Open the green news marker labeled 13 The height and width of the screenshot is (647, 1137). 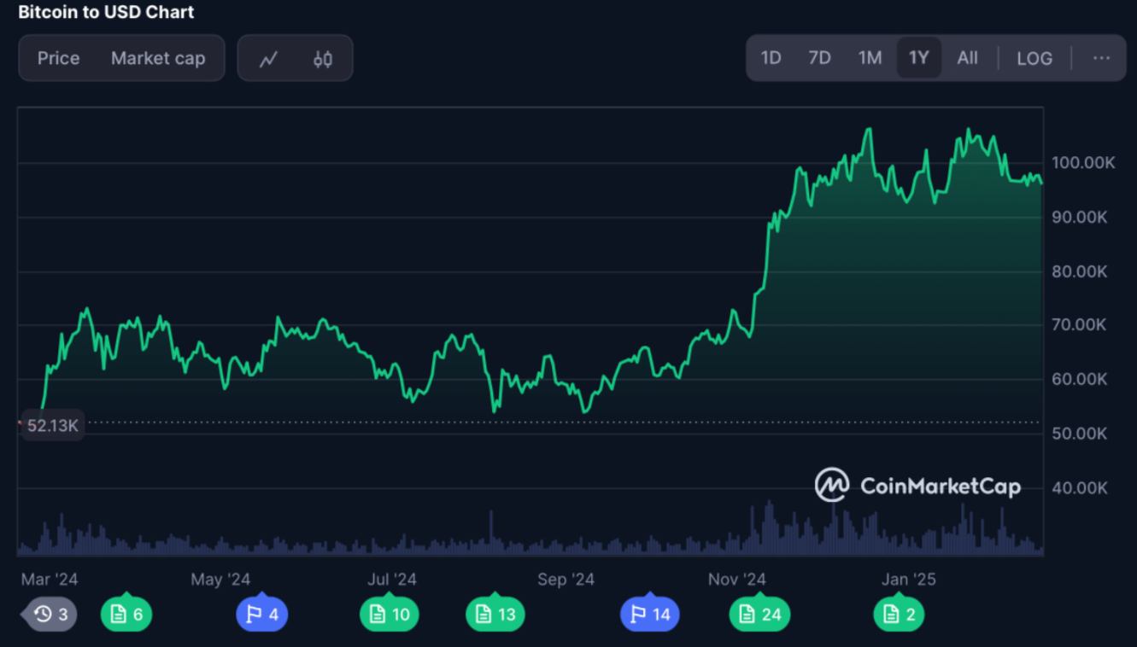495,614
